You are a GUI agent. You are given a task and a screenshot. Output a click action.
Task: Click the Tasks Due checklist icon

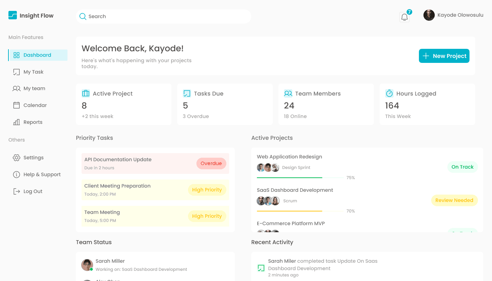(x=187, y=93)
